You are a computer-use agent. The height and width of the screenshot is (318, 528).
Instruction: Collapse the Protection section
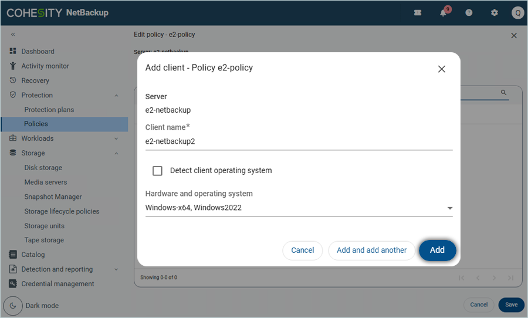[x=116, y=96]
